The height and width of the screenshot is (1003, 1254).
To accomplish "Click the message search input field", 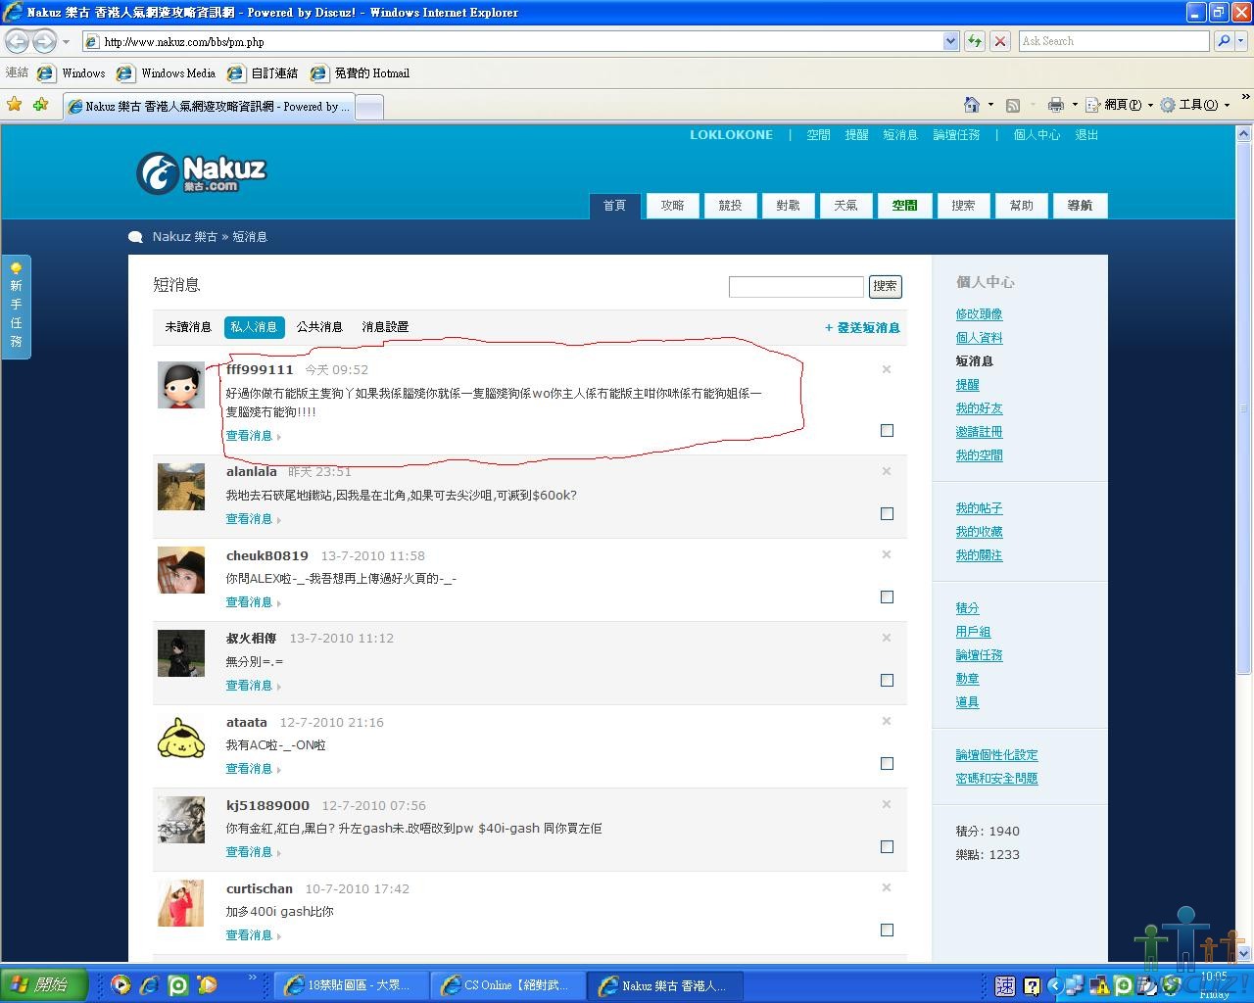I will [796, 286].
